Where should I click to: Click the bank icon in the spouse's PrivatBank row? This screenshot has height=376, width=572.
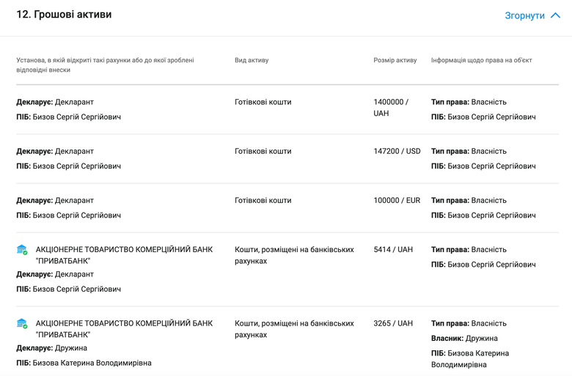tap(22, 323)
